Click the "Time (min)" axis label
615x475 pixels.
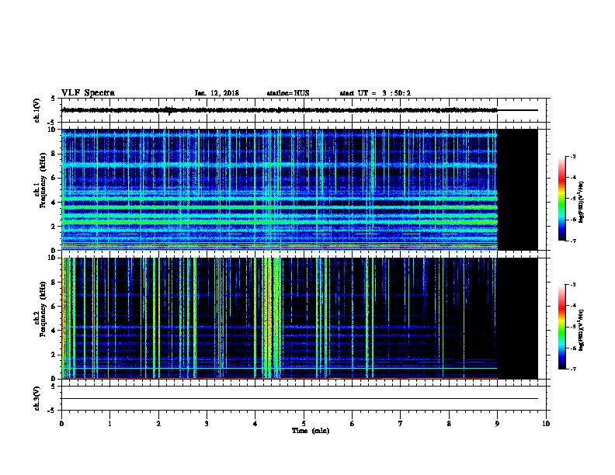click(x=311, y=431)
